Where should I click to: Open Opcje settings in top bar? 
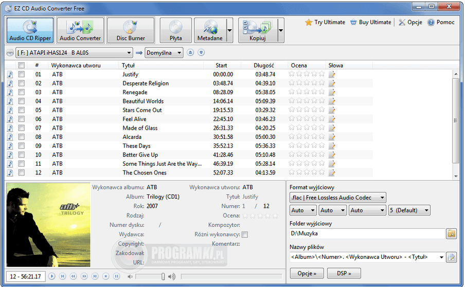coord(410,22)
